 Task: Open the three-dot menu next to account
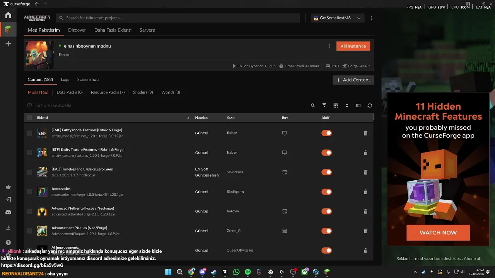tap(371, 18)
